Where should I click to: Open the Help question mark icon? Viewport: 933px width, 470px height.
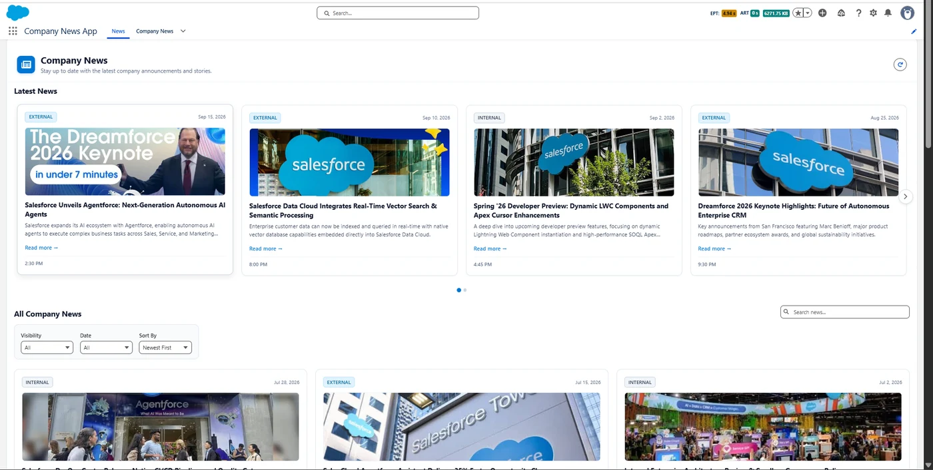pyautogui.click(x=858, y=13)
